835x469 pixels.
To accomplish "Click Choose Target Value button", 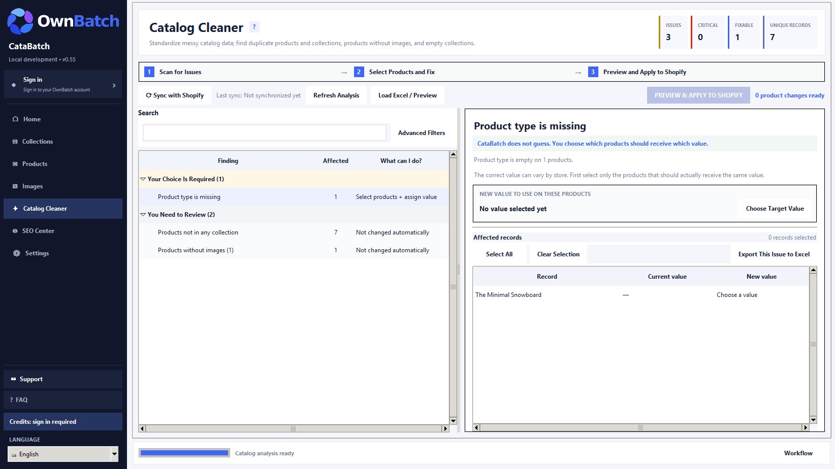I will point(775,209).
